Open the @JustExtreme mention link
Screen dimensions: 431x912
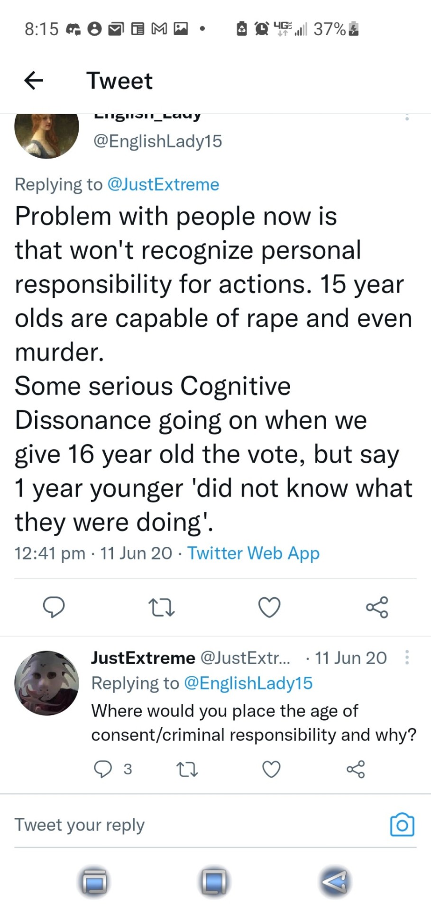click(x=164, y=184)
